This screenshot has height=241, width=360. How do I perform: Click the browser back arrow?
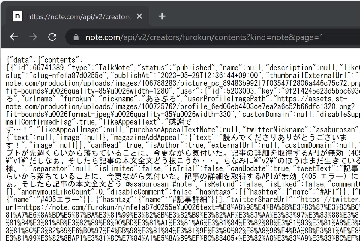pyautogui.click(x=14, y=37)
